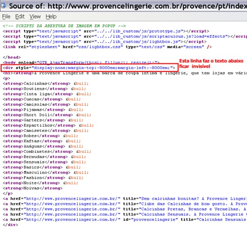Viewport: 247px width, 227px height.
Task: Click the prototype.js script source path
Action: 139,31
